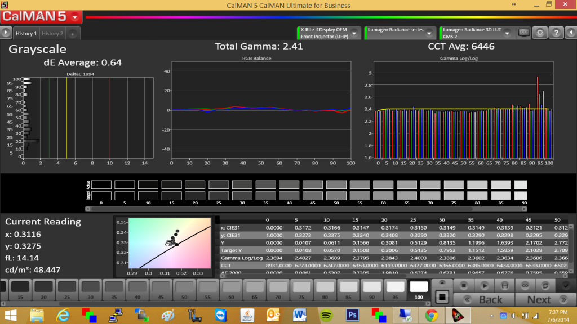577x324 pixels.
Task: Open Spotify from the taskbar
Action: (x=326, y=315)
